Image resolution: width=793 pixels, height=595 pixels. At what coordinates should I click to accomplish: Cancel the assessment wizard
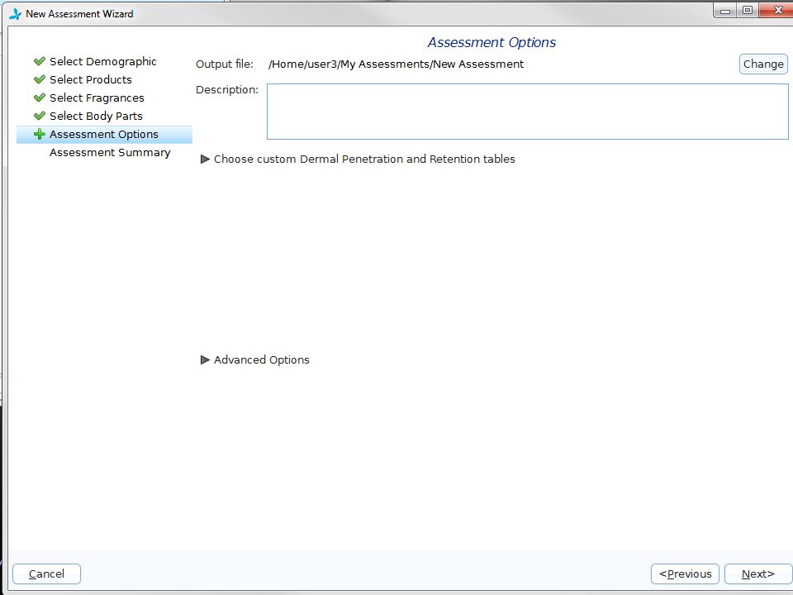46,574
